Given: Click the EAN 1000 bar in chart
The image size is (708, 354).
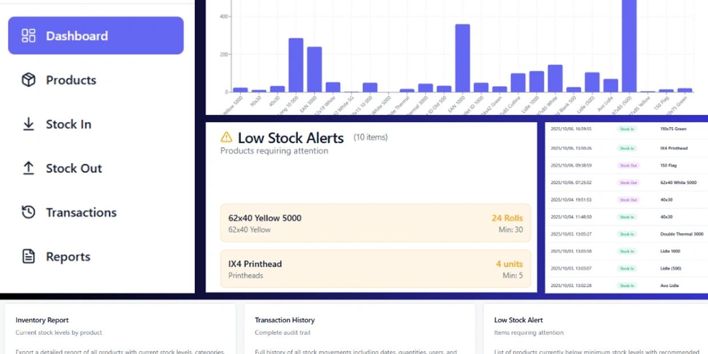Looking at the screenshot, I should (462, 58).
